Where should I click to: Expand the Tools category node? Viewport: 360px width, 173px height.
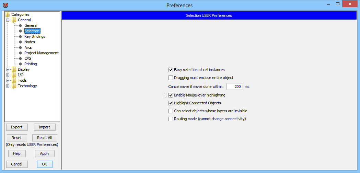(x=8, y=80)
